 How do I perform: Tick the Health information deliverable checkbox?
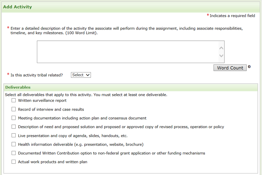(14, 144)
